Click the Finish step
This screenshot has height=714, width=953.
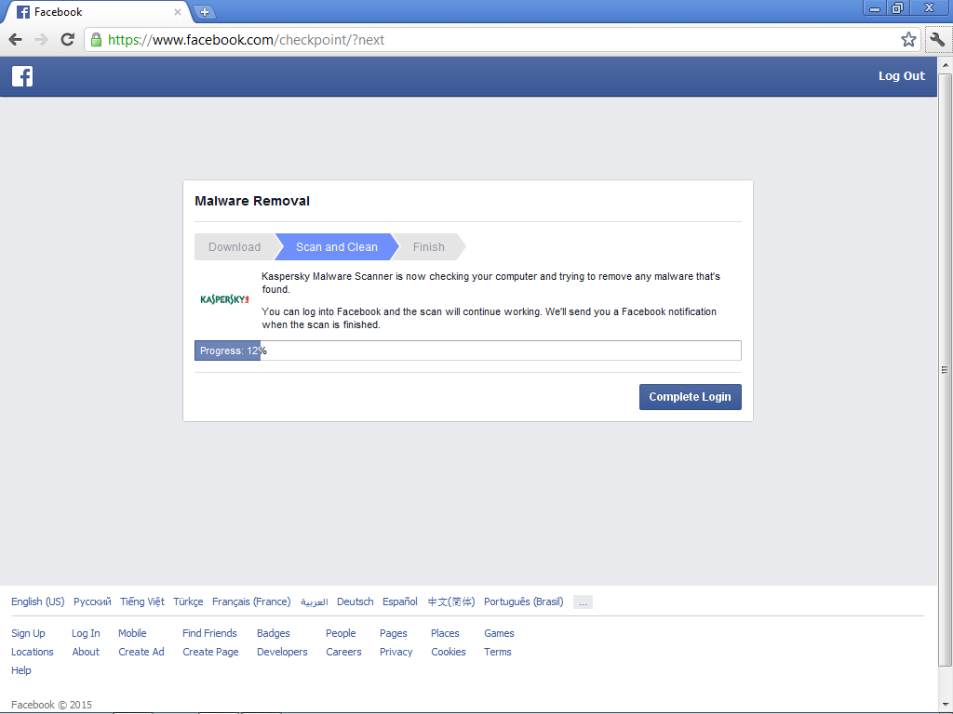428,247
